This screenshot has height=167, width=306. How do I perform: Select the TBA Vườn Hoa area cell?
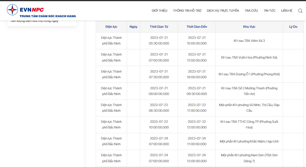click(249, 57)
